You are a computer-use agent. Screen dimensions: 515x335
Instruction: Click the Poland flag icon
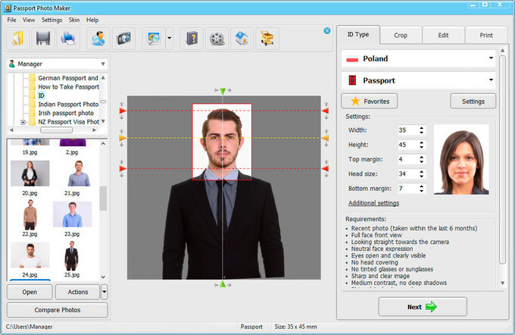tap(352, 60)
